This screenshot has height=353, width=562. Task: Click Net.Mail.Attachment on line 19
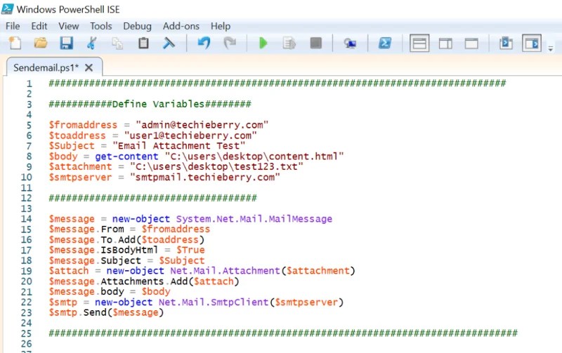225,271
